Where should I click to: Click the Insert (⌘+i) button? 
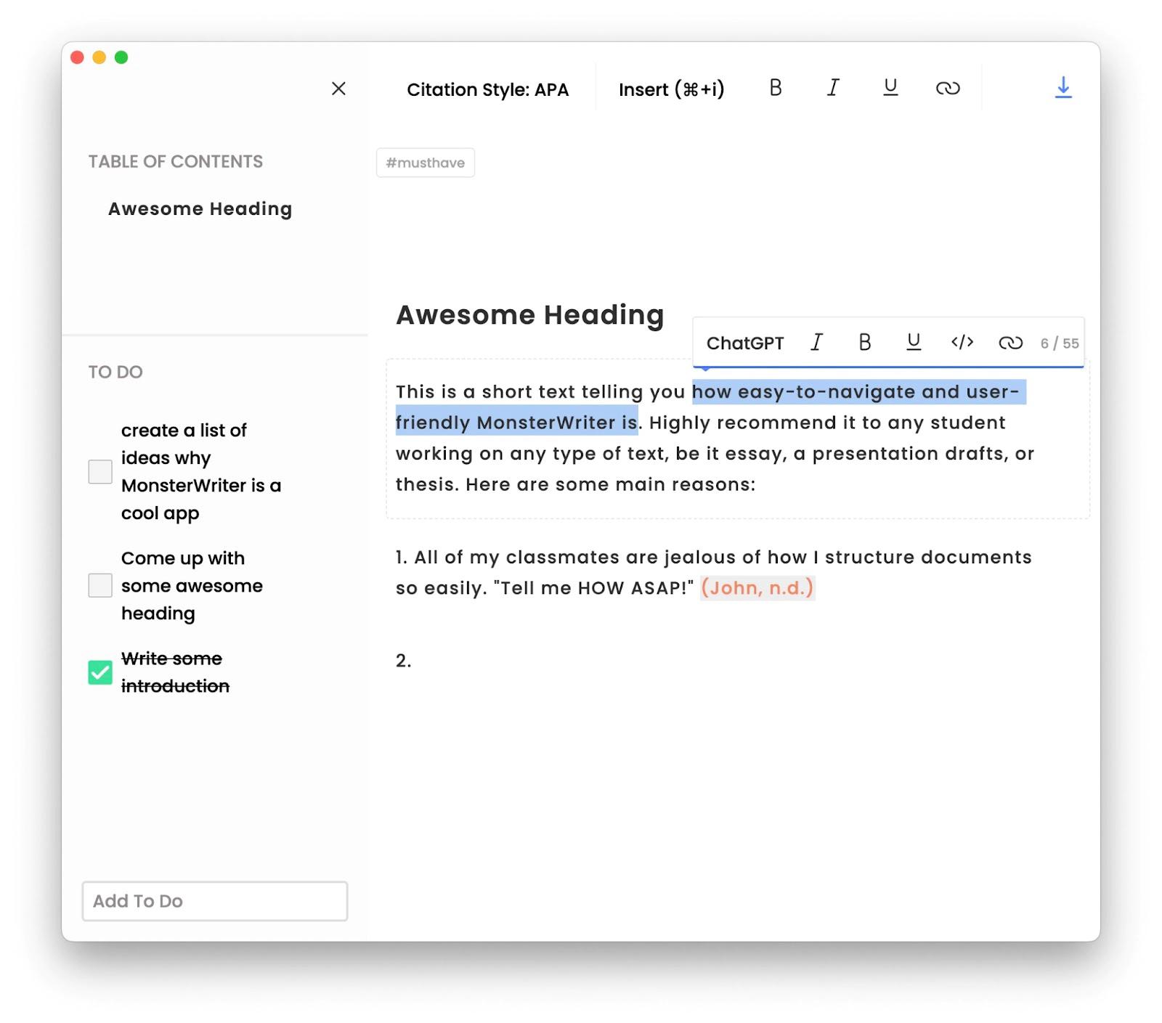(x=671, y=89)
